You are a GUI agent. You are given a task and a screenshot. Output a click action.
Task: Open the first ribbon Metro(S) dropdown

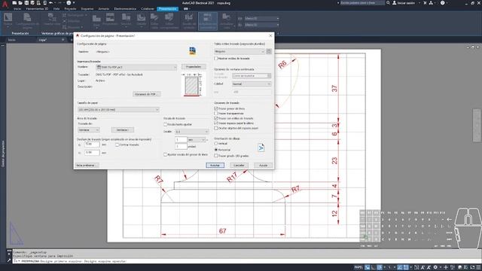261,18
